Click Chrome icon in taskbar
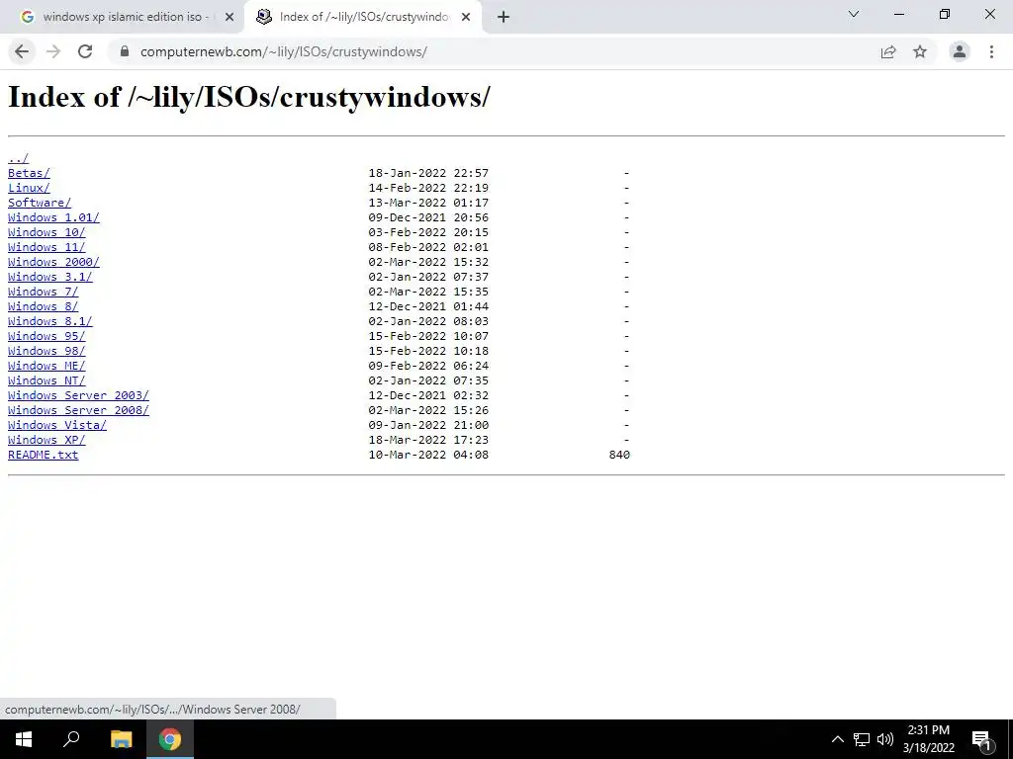This screenshot has width=1013, height=759. tap(170, 739)
